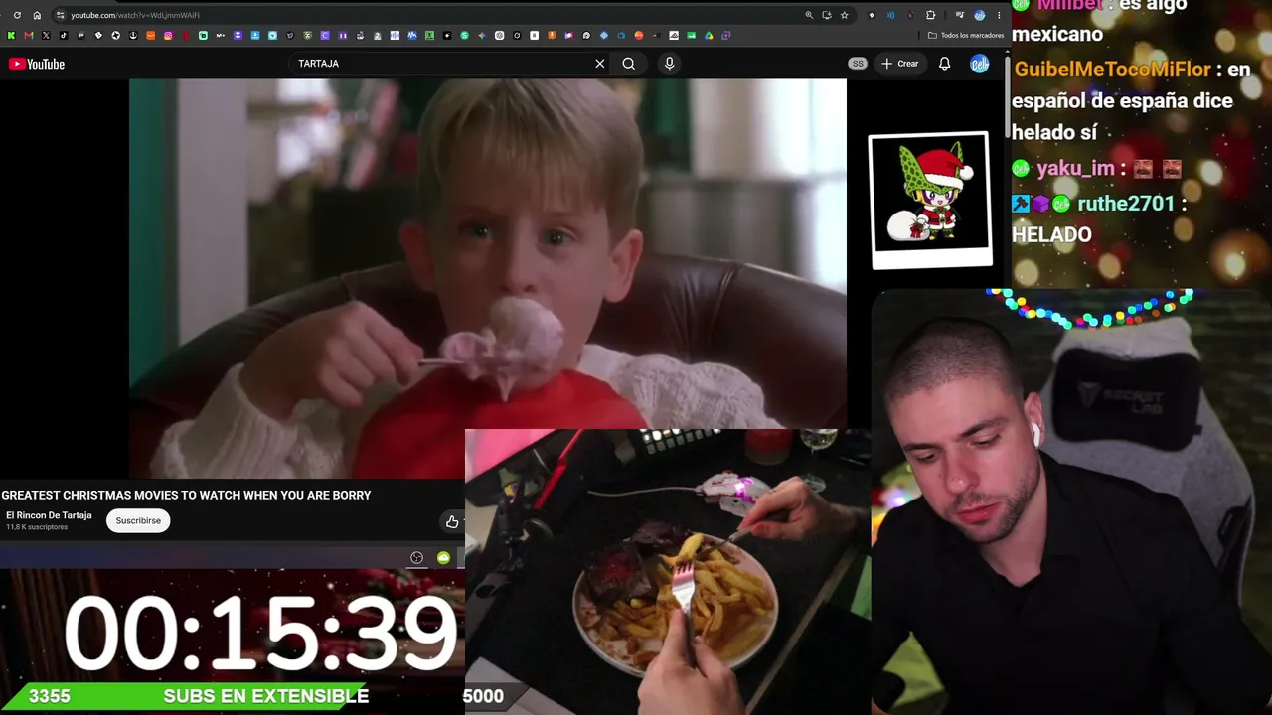
Task: Open ruthe2701's chat username
Action: (x=1125, y=204)
